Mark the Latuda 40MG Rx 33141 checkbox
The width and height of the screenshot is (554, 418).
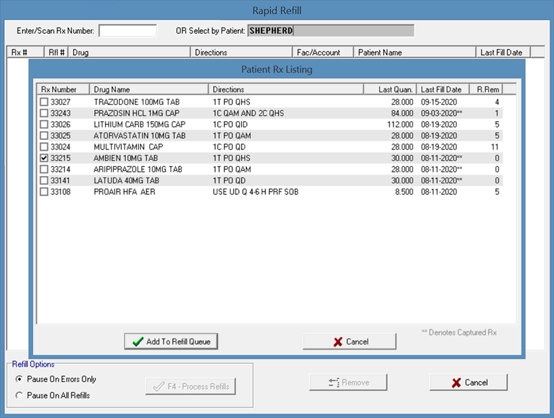click(44, 180)
